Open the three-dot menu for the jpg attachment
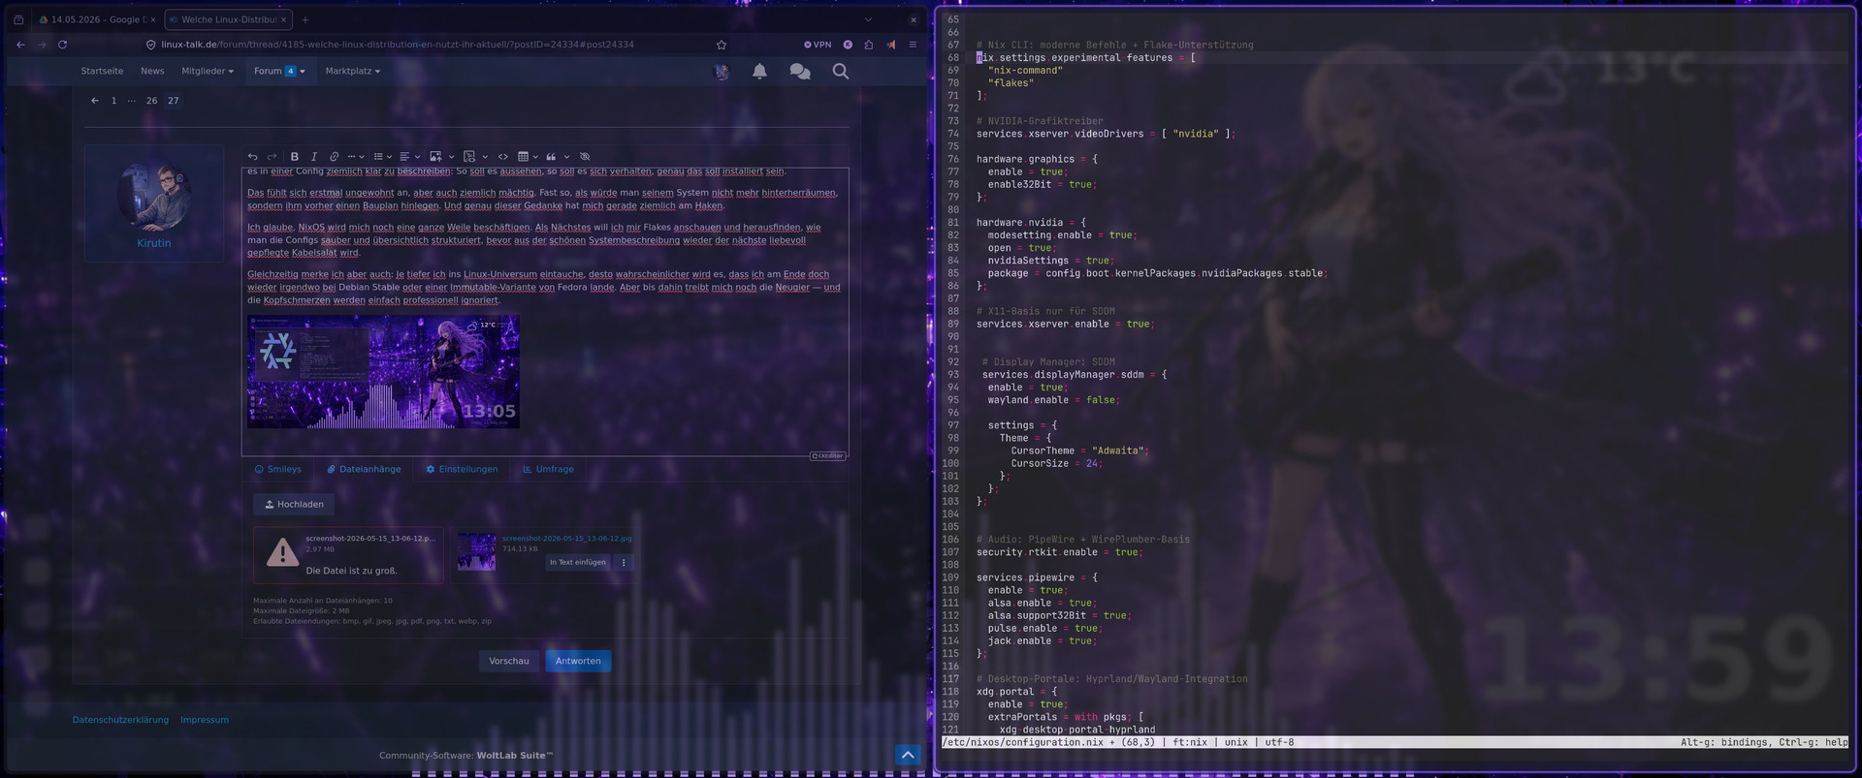The width and height of the screenshot is (1862, 778). pos(624,562)
